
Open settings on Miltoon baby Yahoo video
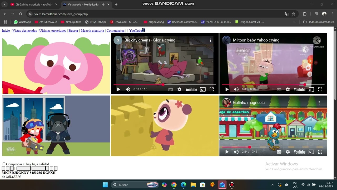(288, 89)
